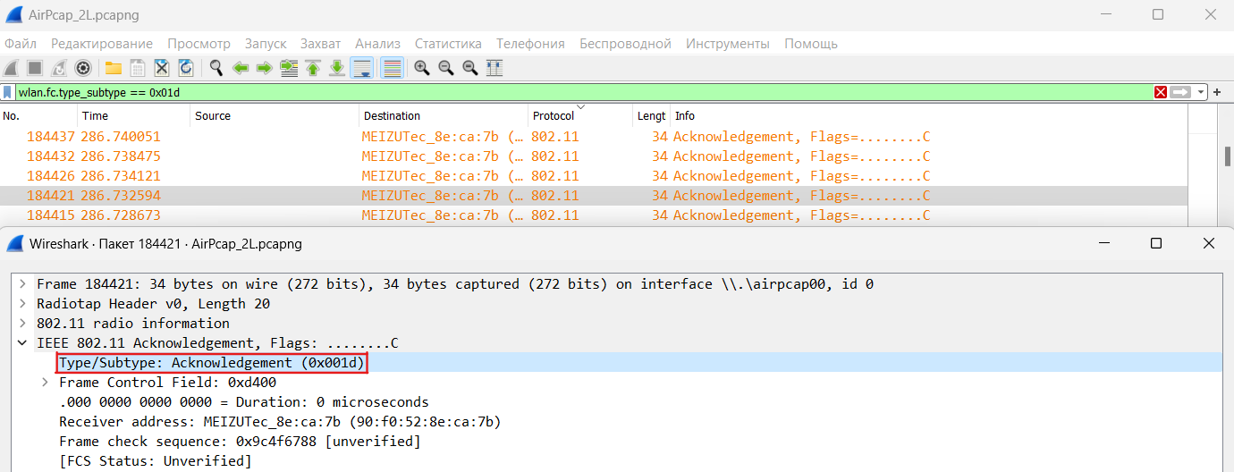
Task: Sort by No. column header
Action: (x=38, y=116)
